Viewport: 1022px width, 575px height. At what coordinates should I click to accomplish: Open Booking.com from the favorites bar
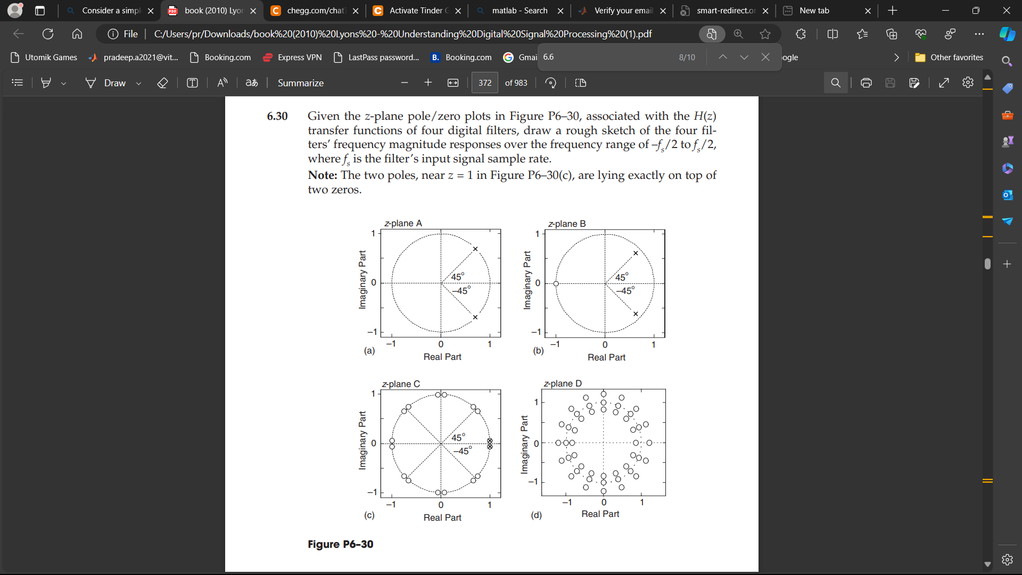pos(226,57)
